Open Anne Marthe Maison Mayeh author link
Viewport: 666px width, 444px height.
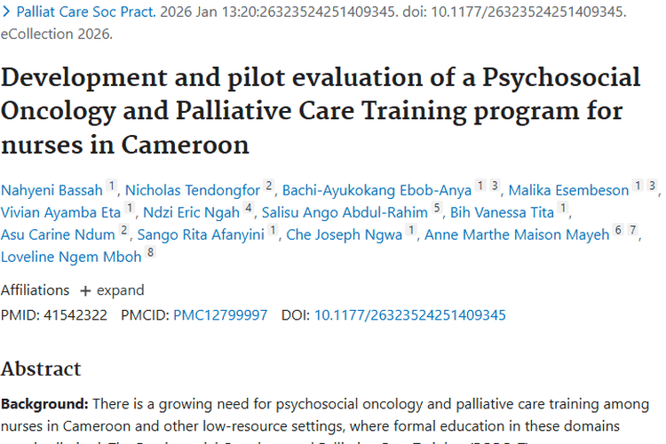[517, 234]
